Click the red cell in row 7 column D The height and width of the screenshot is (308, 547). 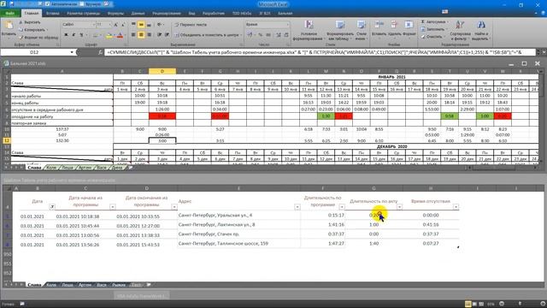tap(162, 116)
